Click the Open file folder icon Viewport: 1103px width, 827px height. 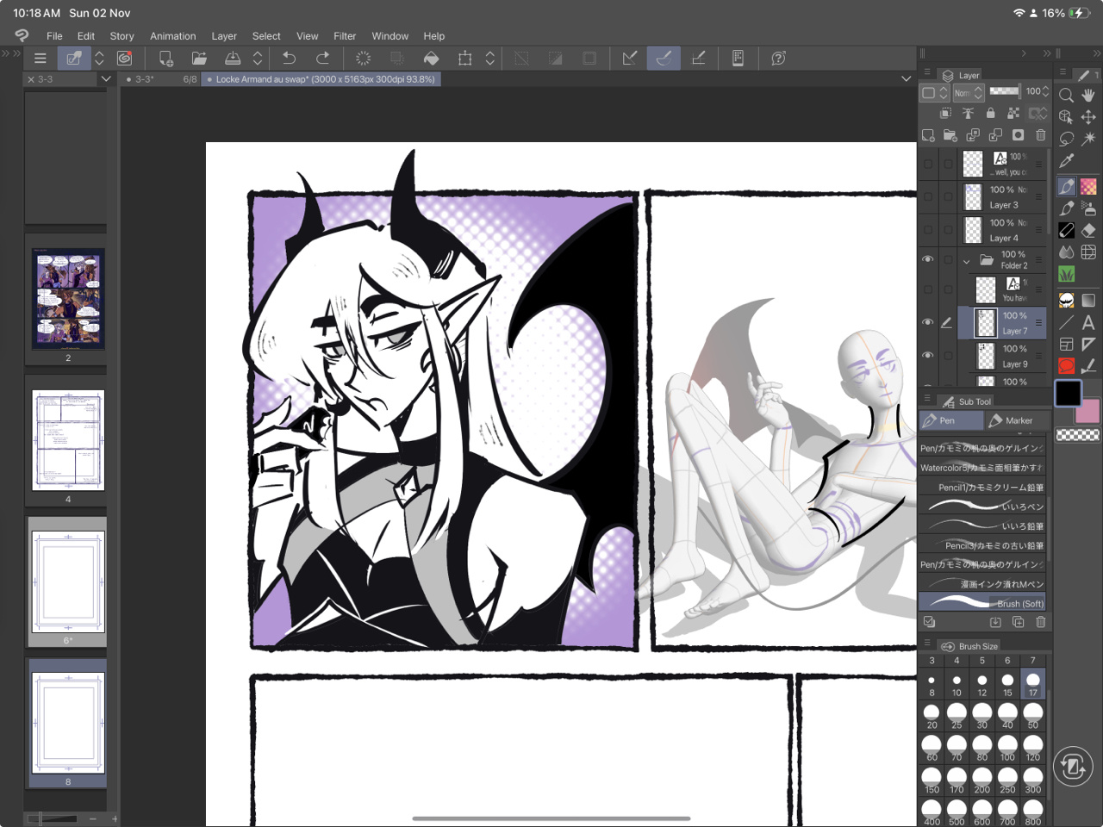coord(199,58)
